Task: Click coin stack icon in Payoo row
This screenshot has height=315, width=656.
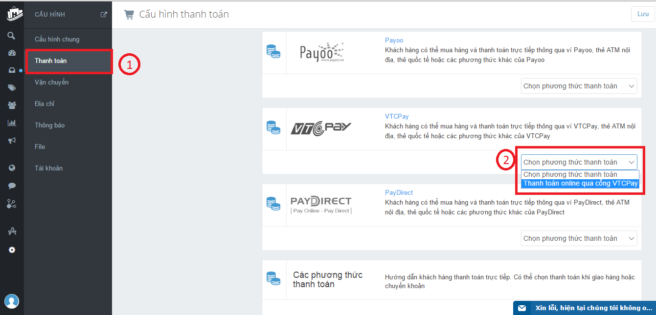Action: point(273,52)
